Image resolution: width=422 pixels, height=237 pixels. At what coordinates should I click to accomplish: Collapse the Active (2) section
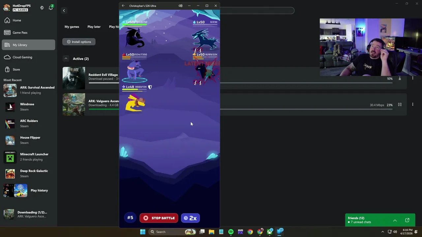coord(66,59)
